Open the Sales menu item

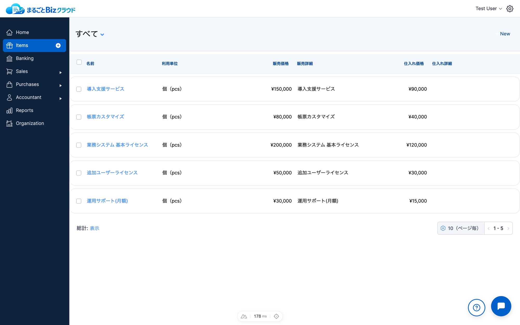click(x=35, y=71)
